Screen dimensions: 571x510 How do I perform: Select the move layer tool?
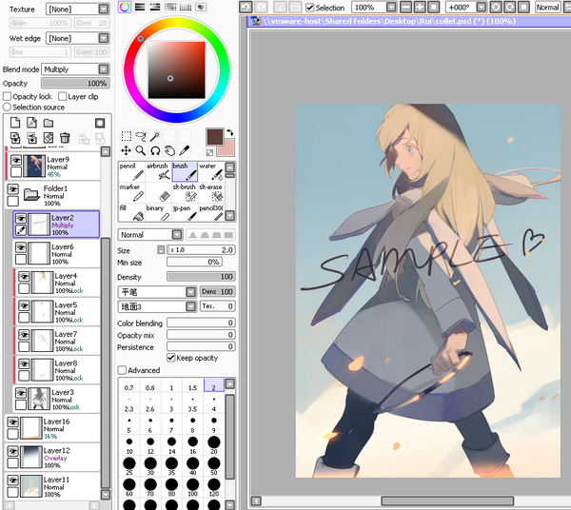[126, 150]
